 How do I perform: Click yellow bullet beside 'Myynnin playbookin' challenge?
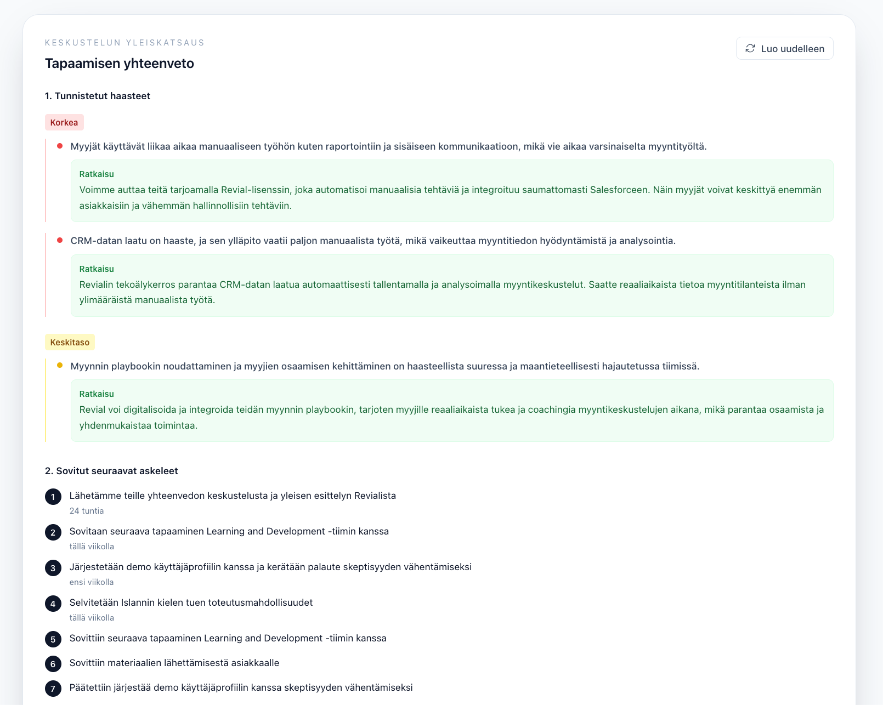coord(60,365)
